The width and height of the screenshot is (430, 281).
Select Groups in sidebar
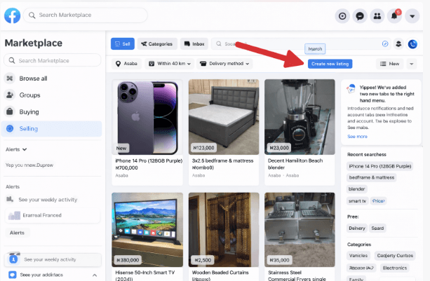coord(29,95)
